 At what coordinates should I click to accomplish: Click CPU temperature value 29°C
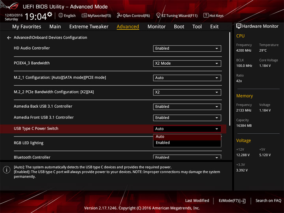(263, 50)
